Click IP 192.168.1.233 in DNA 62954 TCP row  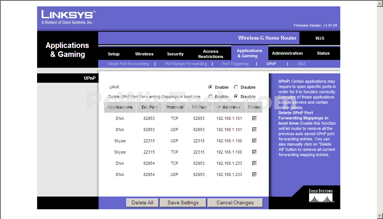[x=229, y=163]
